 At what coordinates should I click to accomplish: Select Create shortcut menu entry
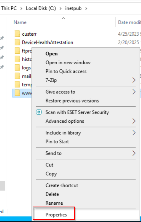tap(62, 185)
